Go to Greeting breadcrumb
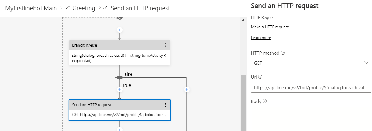 84,8
